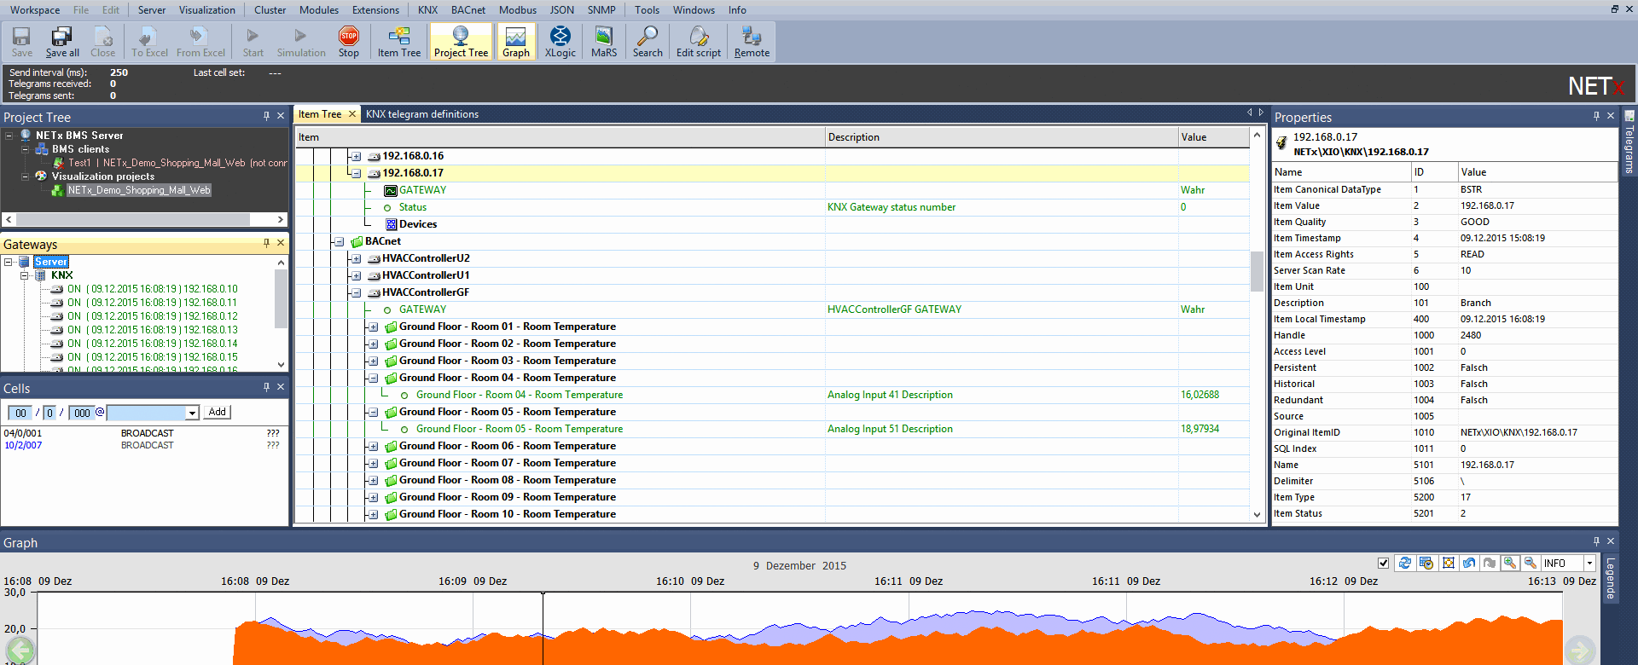Screen dimensions: 1638x665
Task: Collapse the KNX node in Gateways
Action: click(x=25, y=275)
